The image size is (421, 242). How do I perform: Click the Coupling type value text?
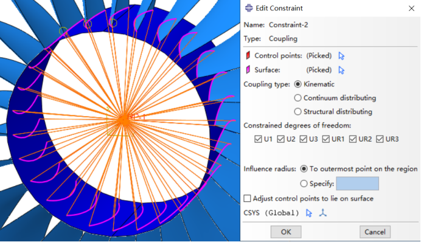283,39
